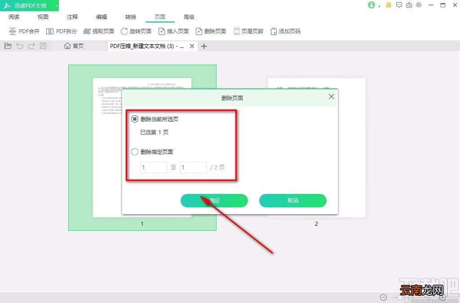Select the PDF压缩_新建文本文档 (3) document tab
Image resolution: width=460 pixels, height=303 pixels.
click(x=147, y=46)
